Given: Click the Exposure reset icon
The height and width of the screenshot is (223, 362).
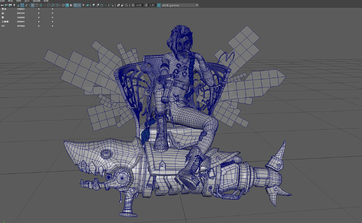Looking at the screenshot, I should point(133,5).
